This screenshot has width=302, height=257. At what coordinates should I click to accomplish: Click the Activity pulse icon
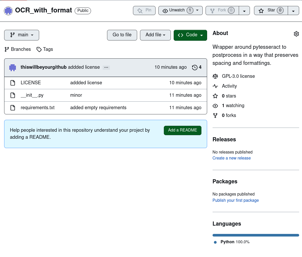[215, 86]
